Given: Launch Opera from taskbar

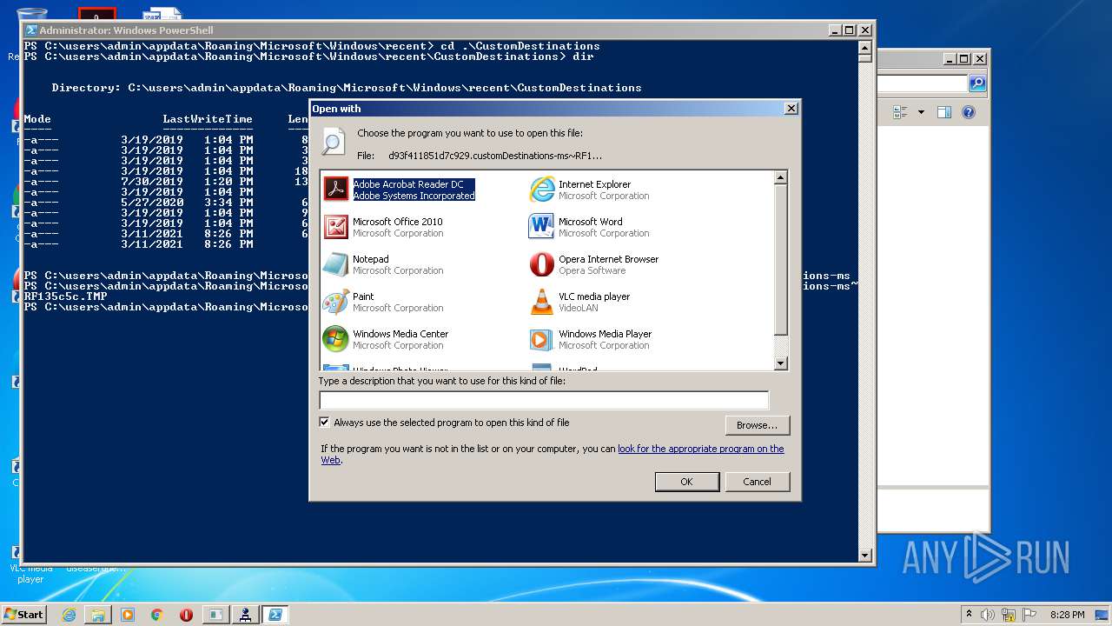Looking at the screenshot, I should point(186,615).
